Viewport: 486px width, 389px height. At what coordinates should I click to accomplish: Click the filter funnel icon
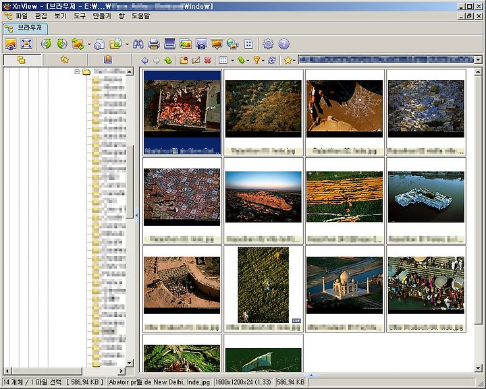pyautogui.click(x=256, y=61)
